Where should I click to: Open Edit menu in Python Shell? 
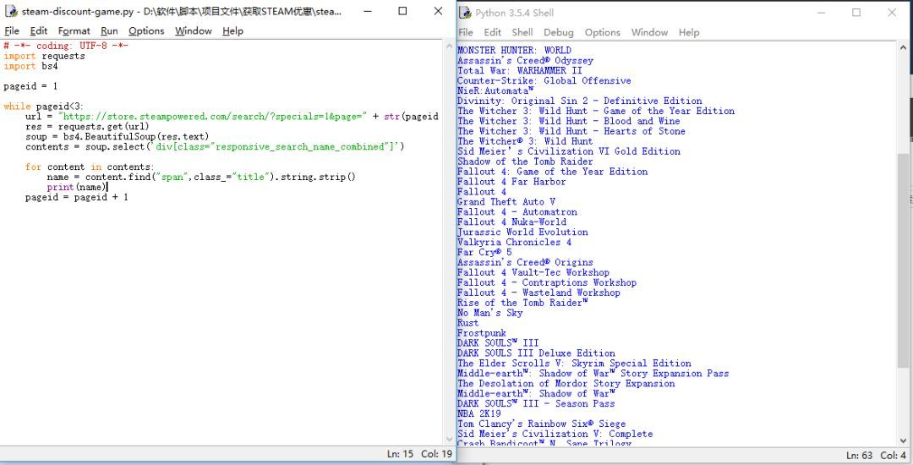pos(493,33)
